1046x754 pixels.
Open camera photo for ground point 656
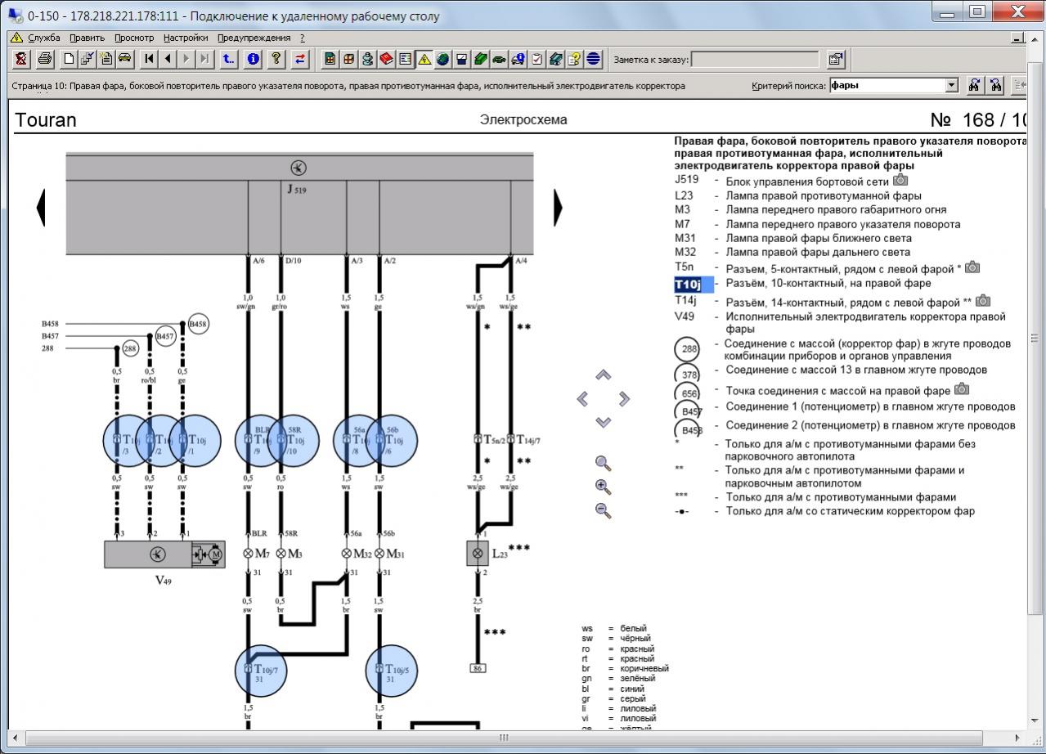pyautogui.click(x=962, y=390)
